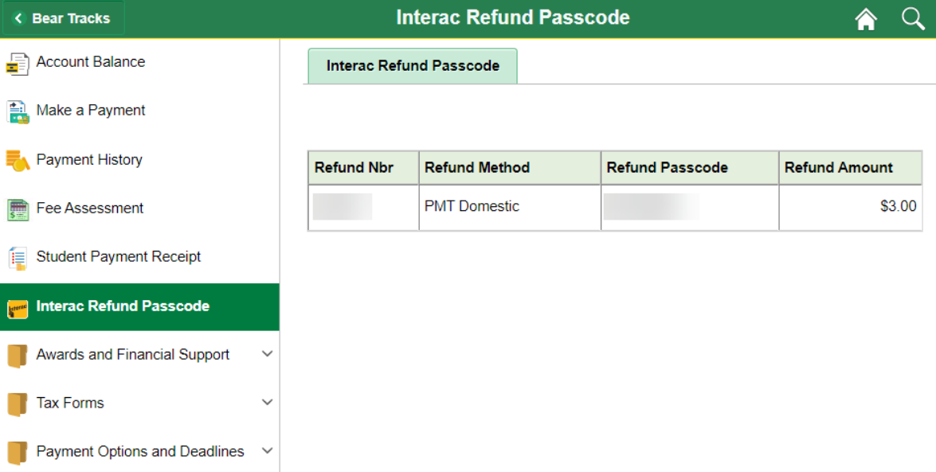The width and height of the screenshot is (936, 472).
Task: Open Payment History in sidebar
Action: pos(89,160)
